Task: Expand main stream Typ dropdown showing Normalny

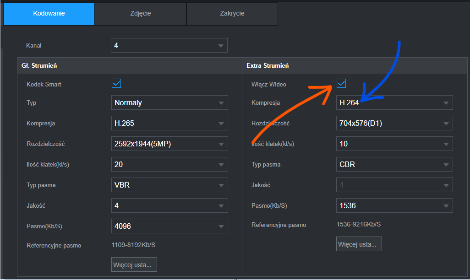Action: tap(169, 102)
